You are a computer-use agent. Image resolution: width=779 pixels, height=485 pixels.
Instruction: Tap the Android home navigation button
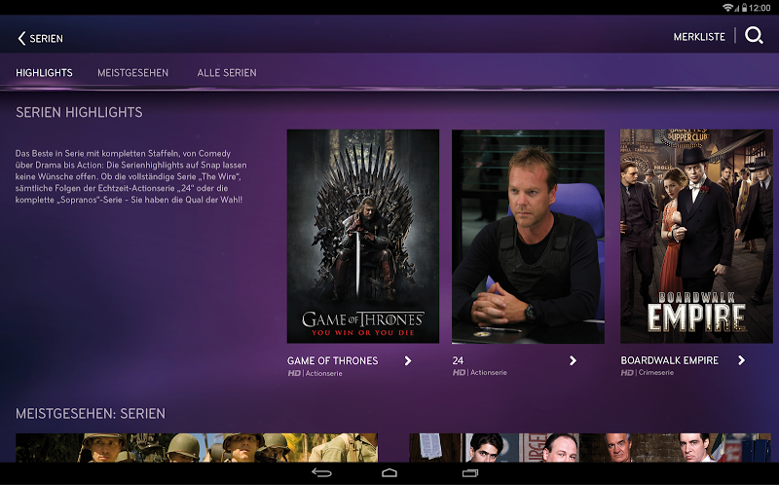(x=389, y=472)
